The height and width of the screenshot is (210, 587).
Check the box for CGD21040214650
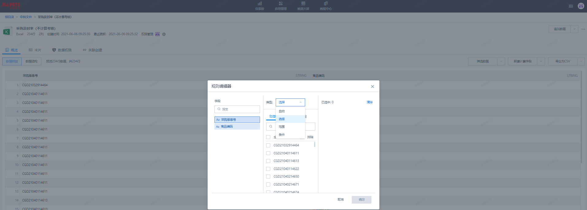(x=268, y=176)
